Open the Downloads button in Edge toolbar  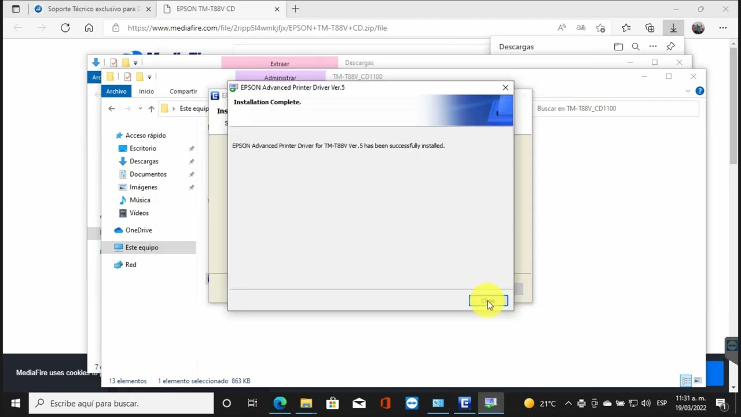coord(673,28)
